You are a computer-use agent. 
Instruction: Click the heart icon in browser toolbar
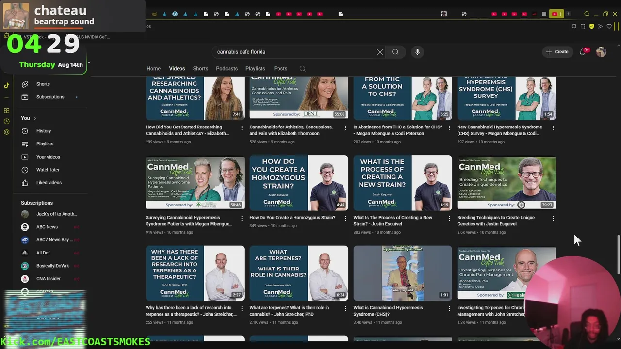tap(609, 26)
